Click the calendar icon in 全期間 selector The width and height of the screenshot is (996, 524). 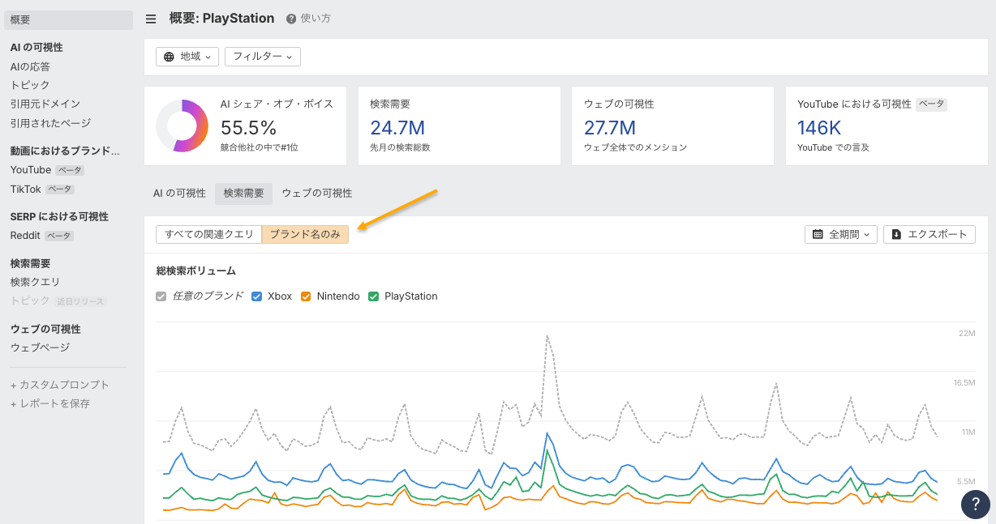tap(818, 234)
